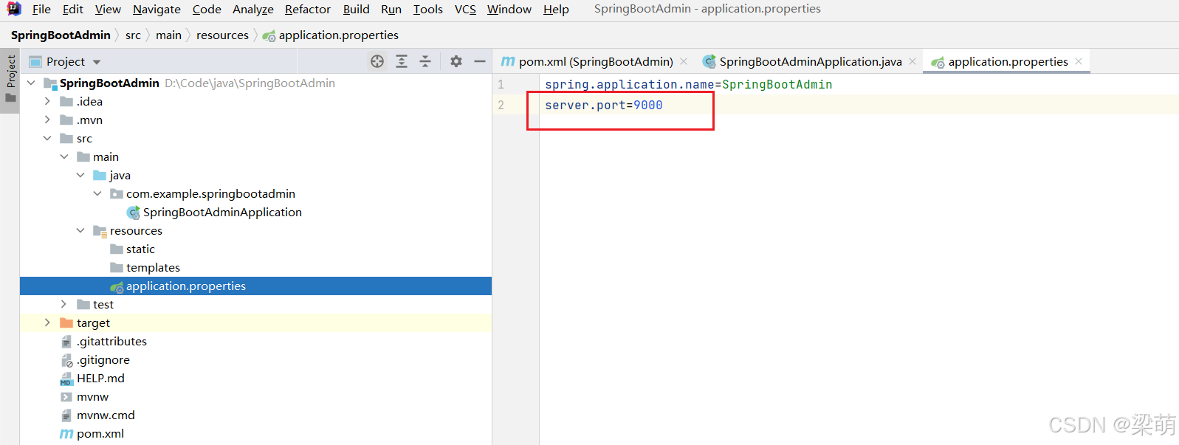Click the SpringBootAdminApplication class icon in tree

[x=133, y=213]
